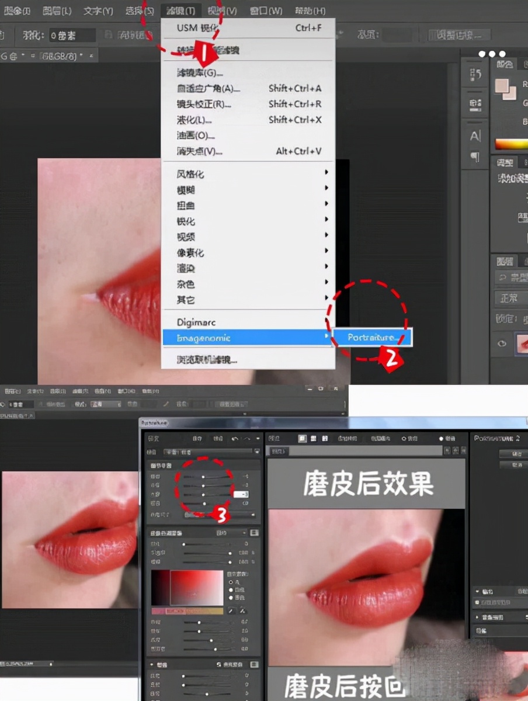The image size is (528, 701).
Task: Click the eyedropper pick mask color icon
Action: pyautogui.click(x=231, y=610)
